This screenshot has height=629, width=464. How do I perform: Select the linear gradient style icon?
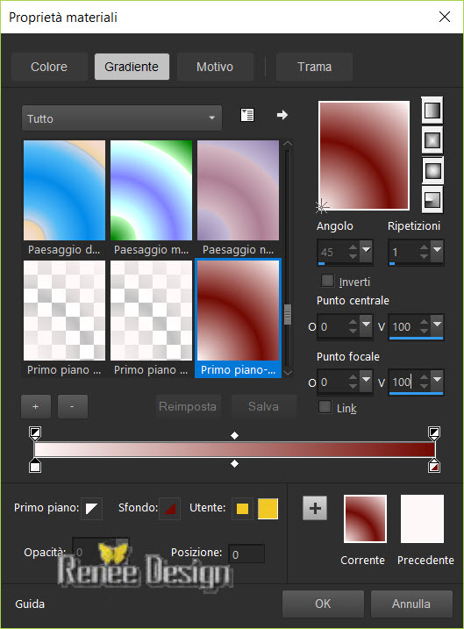(x=432, y=111)
